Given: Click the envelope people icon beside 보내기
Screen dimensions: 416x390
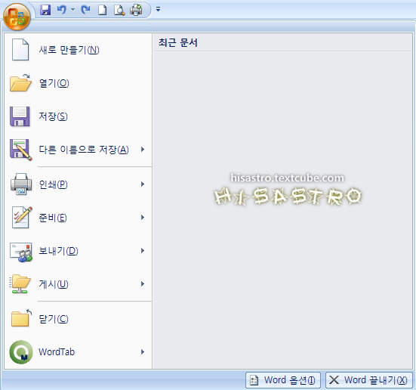Looking at the screenshot, I should (x=21, y=252).
